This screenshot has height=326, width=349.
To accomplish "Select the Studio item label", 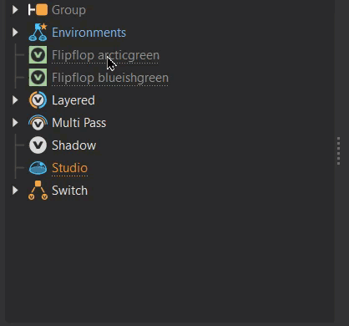I will tap(70, 168).
